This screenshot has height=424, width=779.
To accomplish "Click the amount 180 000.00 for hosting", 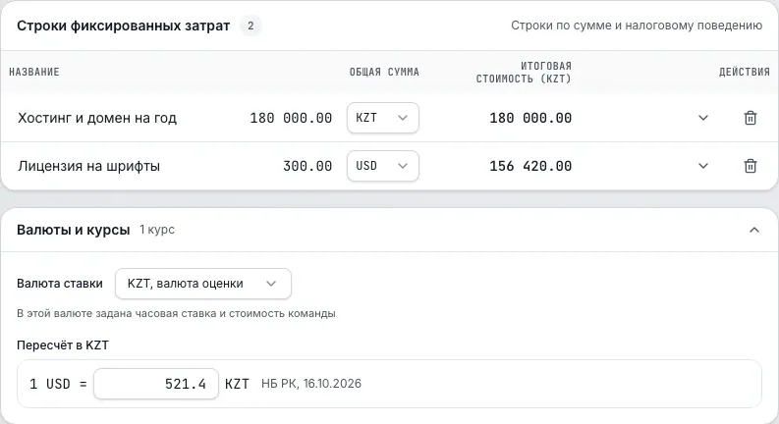I will click(291, 118).
